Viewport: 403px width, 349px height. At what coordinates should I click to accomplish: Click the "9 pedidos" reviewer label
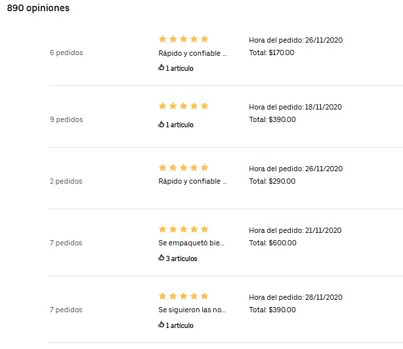coord(66,120)
